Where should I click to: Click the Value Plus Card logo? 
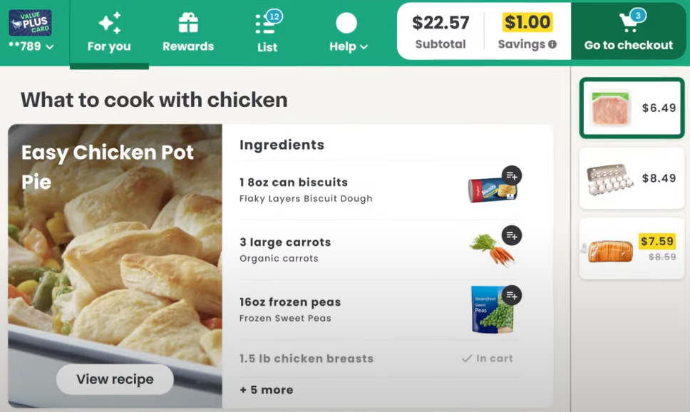coord(30,23)
